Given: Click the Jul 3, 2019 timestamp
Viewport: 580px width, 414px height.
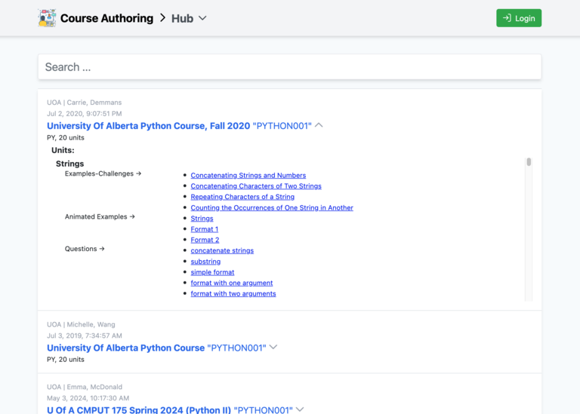Looking at the screenshot, I should [x=85, y=336].
